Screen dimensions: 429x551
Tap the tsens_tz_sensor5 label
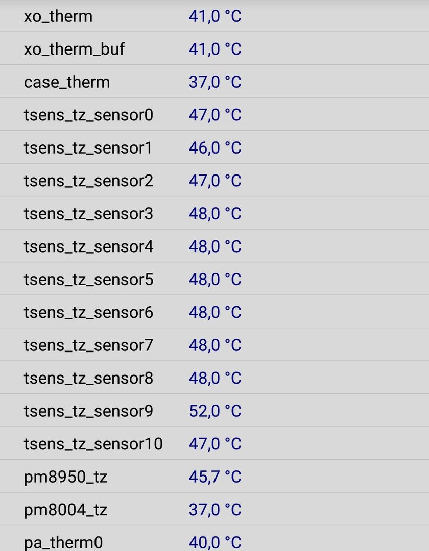89,280
